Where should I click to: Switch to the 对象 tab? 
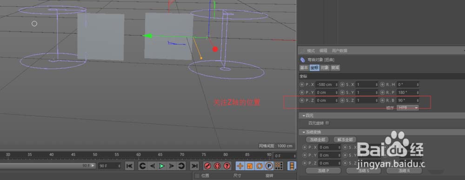(325, 68)
